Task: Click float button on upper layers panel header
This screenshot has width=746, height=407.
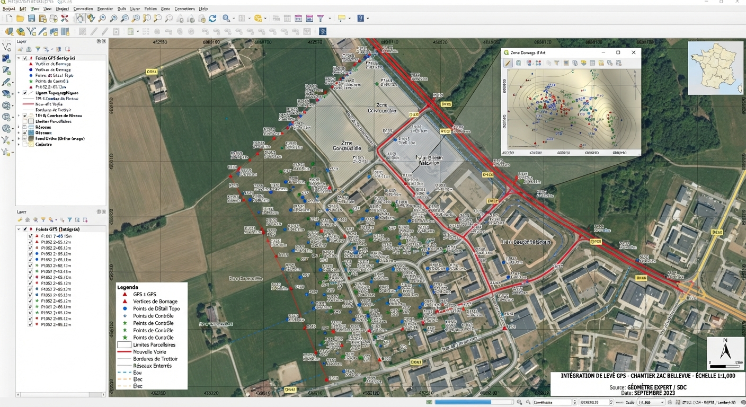Action: (99, 41)
